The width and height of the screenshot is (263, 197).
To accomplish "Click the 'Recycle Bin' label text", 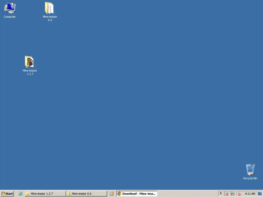I will point(250,178).
